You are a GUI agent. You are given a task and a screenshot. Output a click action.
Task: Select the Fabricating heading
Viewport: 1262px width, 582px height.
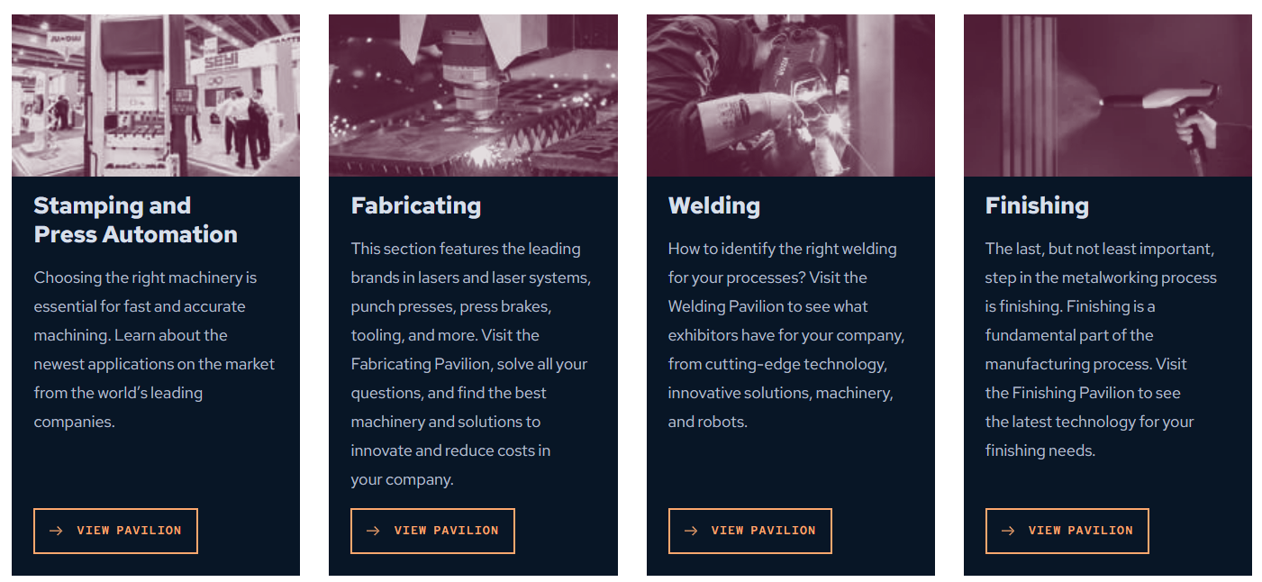pos(415,205)
